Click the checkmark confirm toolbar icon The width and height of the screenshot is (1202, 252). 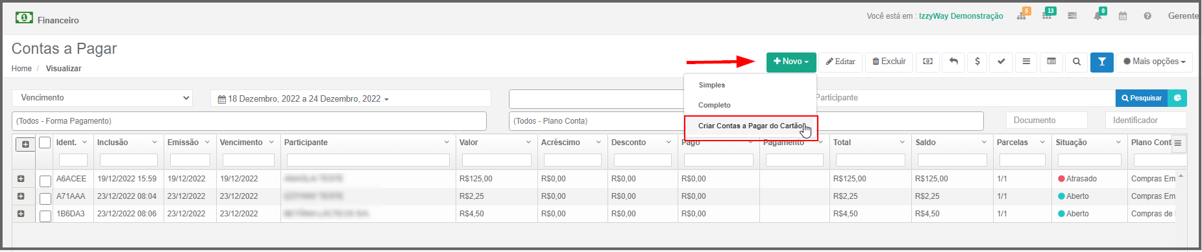(x=1001, y=62)
